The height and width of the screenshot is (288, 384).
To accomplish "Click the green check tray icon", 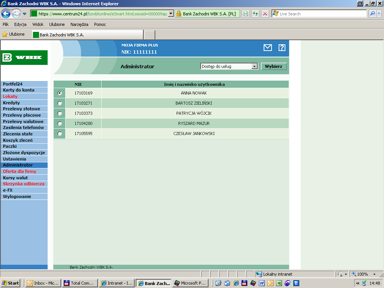I will click(x=364, y=283).
